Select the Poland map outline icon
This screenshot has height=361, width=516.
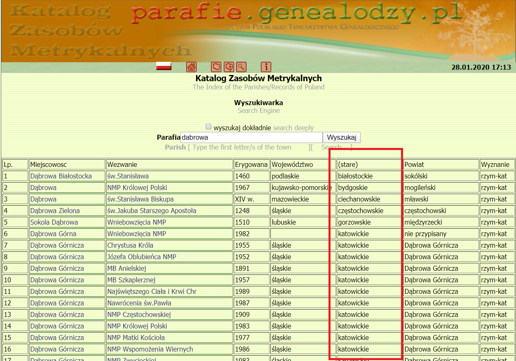[x=217, y=67]
